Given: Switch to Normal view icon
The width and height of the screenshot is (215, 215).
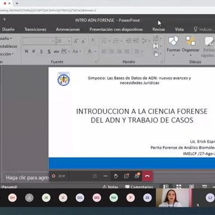Looking at the screenshot, I should click(166, 187).
